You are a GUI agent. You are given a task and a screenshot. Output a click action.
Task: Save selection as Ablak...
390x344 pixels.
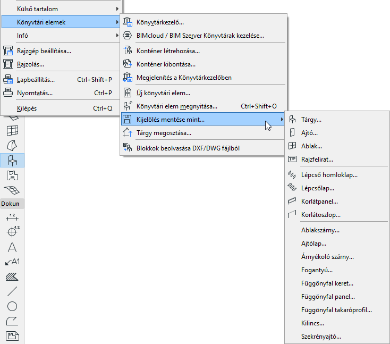(x=337, y=146)
